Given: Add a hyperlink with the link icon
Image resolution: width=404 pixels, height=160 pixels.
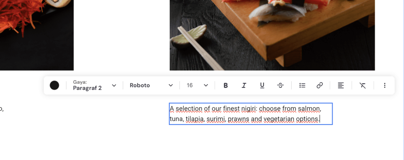Looking at the screenshot, I should click(320, 85).
